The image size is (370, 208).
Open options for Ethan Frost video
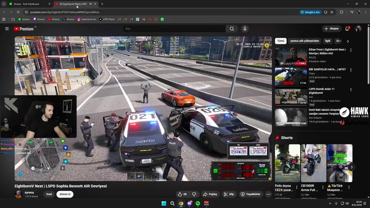[351, 50]
